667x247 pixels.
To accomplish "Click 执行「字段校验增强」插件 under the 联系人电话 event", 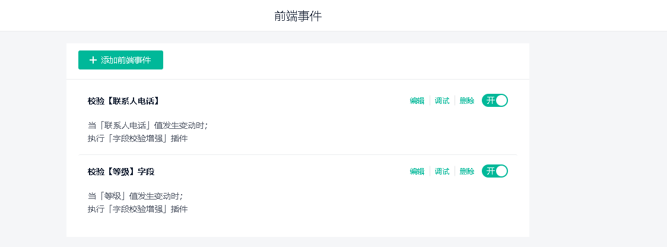I will click(138, 138).
